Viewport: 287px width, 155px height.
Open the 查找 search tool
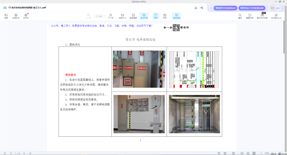coord(240,16)
